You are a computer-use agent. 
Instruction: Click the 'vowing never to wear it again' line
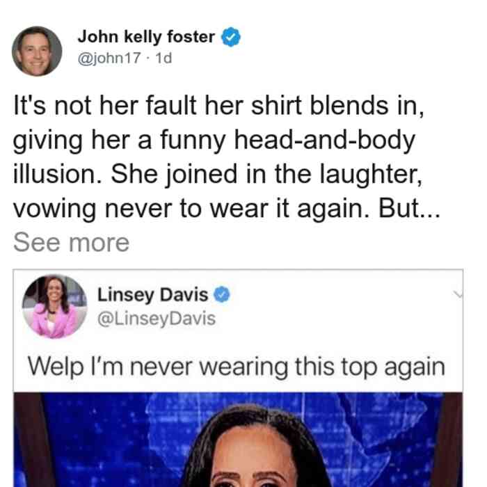(x=227, y=209)
